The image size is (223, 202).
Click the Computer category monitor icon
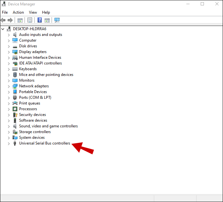15,40
